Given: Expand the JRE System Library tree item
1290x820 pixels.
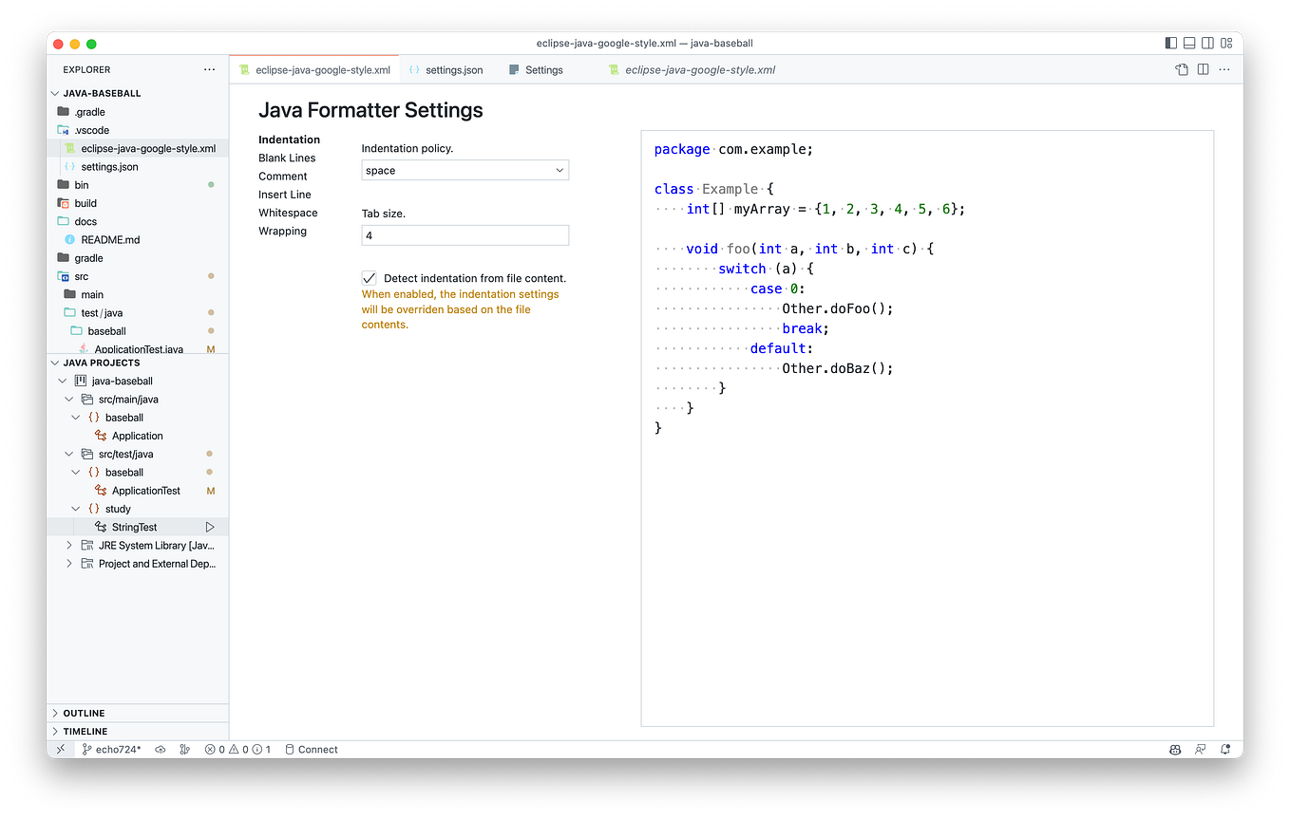Looking at the screenshot, I should [x=67, y=545].
